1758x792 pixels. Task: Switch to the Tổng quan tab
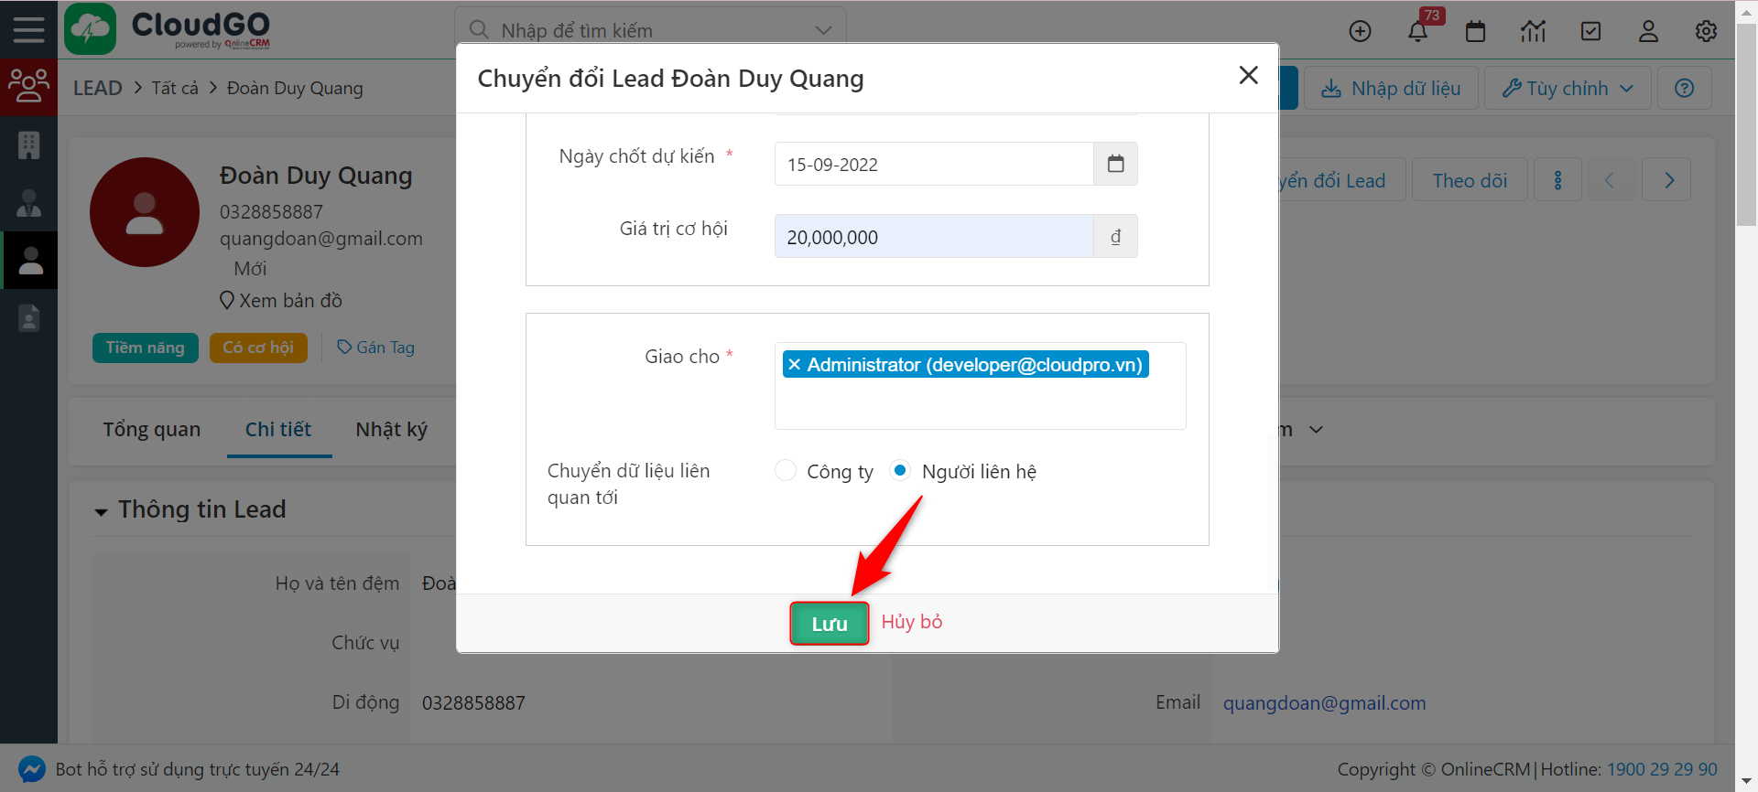click(x=151, y=430)
